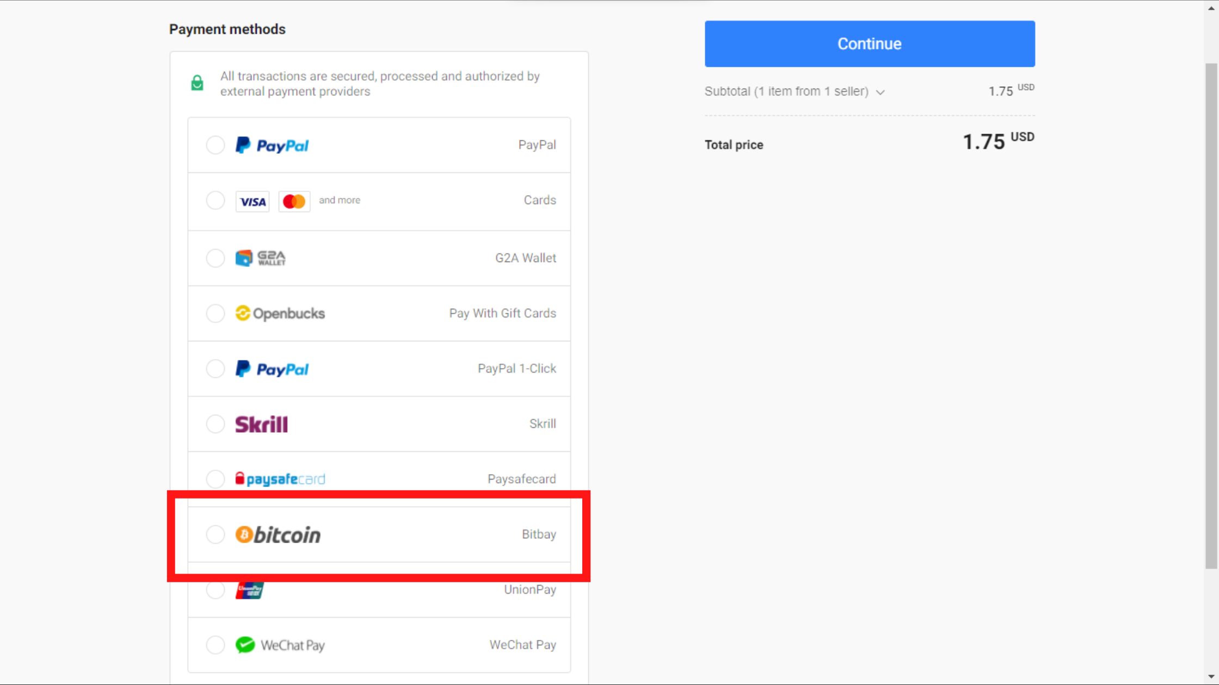Click the scrollbar down arrow
The width and height of the screenshot is (1219, 685).
click(1211, 677)
